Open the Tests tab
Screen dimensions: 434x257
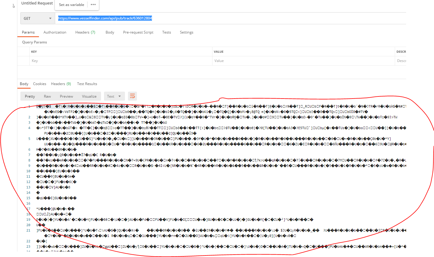[x=167, y=32]
